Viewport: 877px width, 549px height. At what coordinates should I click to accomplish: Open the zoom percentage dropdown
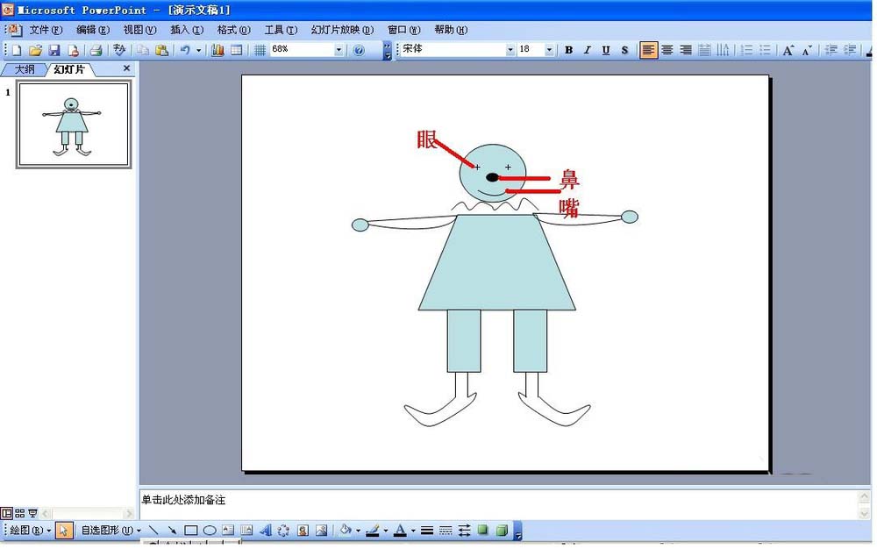point(339,50)
